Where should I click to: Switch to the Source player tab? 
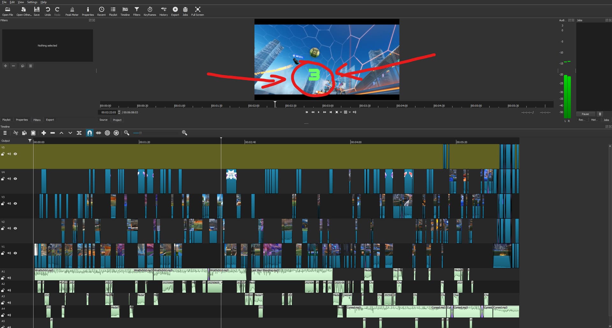pos(103,120)
